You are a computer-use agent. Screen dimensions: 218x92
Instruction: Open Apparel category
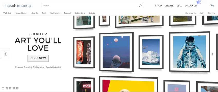(x=67, y=13)
